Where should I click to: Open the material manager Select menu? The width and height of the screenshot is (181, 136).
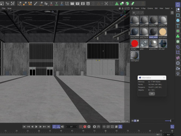pyautogui.click(x=167, y=8)
